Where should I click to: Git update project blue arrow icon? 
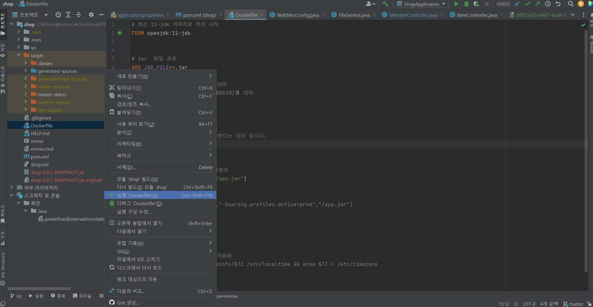coord(517,4)
